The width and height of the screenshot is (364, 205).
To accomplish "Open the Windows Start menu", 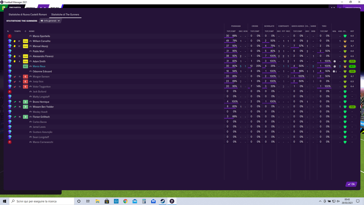I will point(5,201).
